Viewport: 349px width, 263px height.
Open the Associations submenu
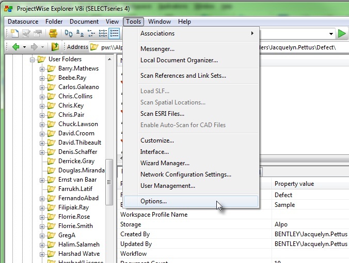(191, 33)
